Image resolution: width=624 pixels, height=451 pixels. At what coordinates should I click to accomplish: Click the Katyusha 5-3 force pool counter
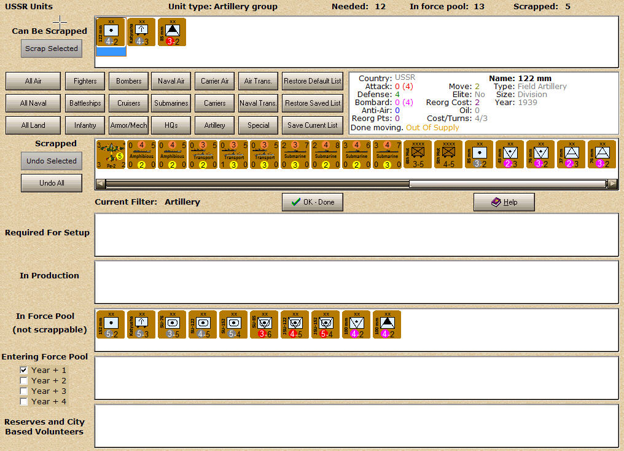click(141, 325)
